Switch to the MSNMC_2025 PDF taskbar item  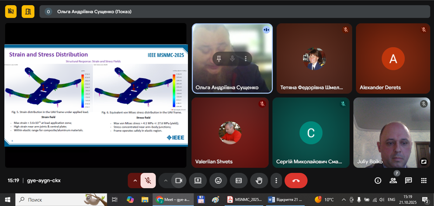coord(244,199)
